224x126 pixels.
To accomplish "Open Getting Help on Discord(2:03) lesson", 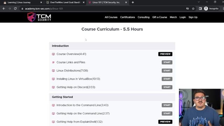I will click(x=76, y=87).
